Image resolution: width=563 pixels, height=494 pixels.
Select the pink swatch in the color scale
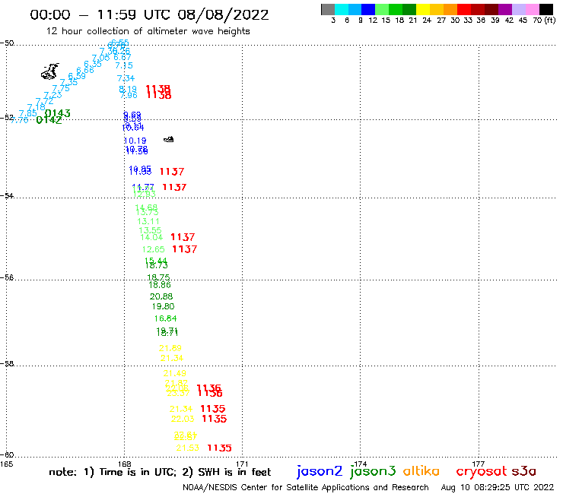(532, 9)
